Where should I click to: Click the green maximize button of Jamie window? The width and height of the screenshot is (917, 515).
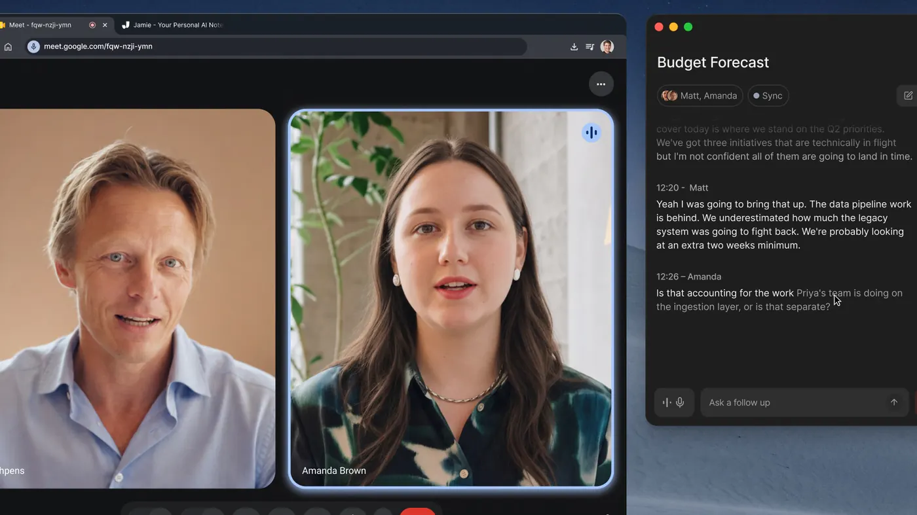coord(688,27)
